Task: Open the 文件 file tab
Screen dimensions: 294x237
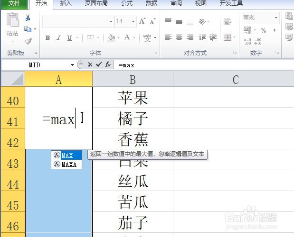Action: point(14,4)
